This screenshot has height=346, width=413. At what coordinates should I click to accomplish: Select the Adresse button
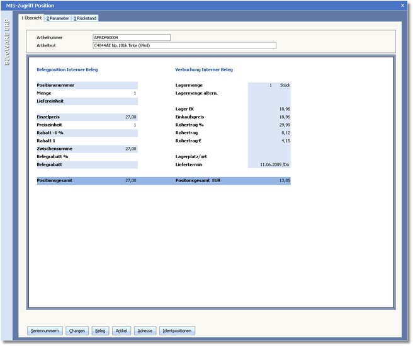[x=145, y=330]
